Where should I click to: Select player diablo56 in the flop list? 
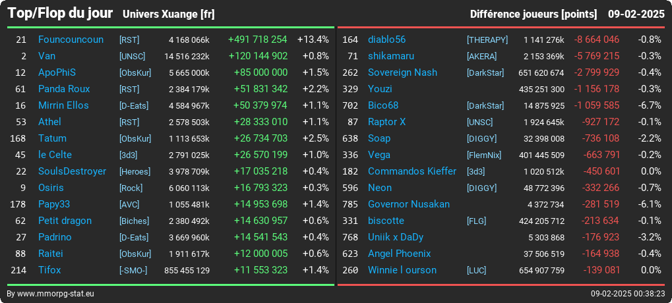386,40
